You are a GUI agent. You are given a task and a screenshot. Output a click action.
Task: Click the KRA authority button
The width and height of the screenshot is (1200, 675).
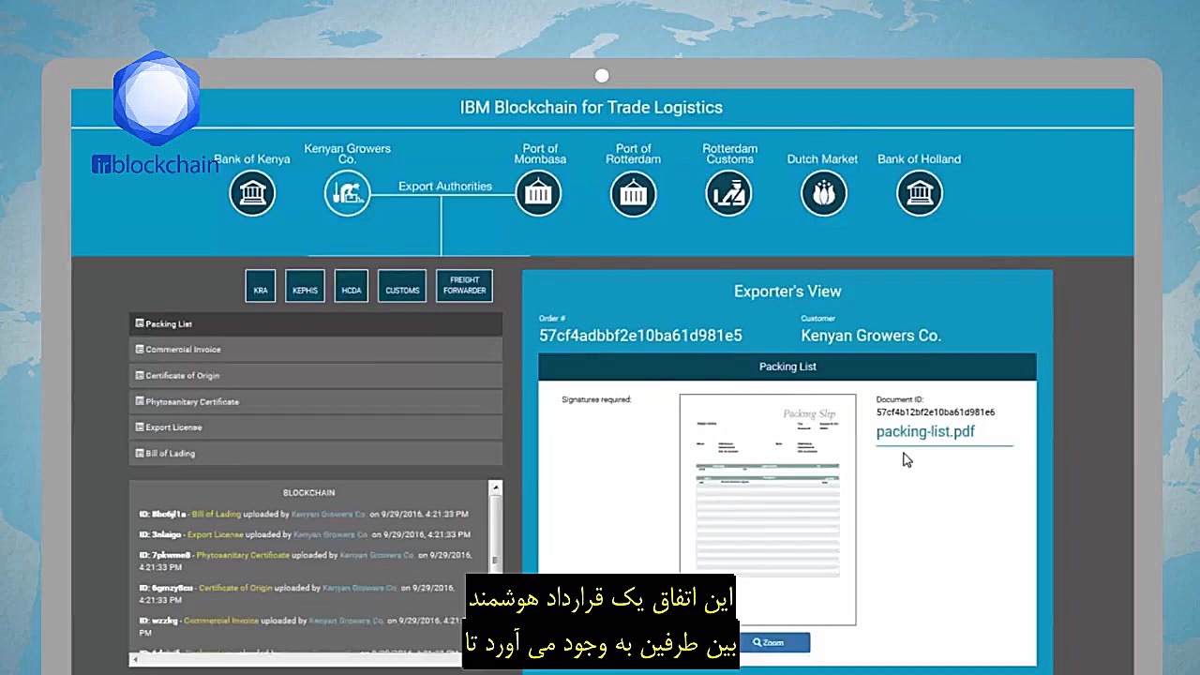pyautogui.click(x=261, y=286)
